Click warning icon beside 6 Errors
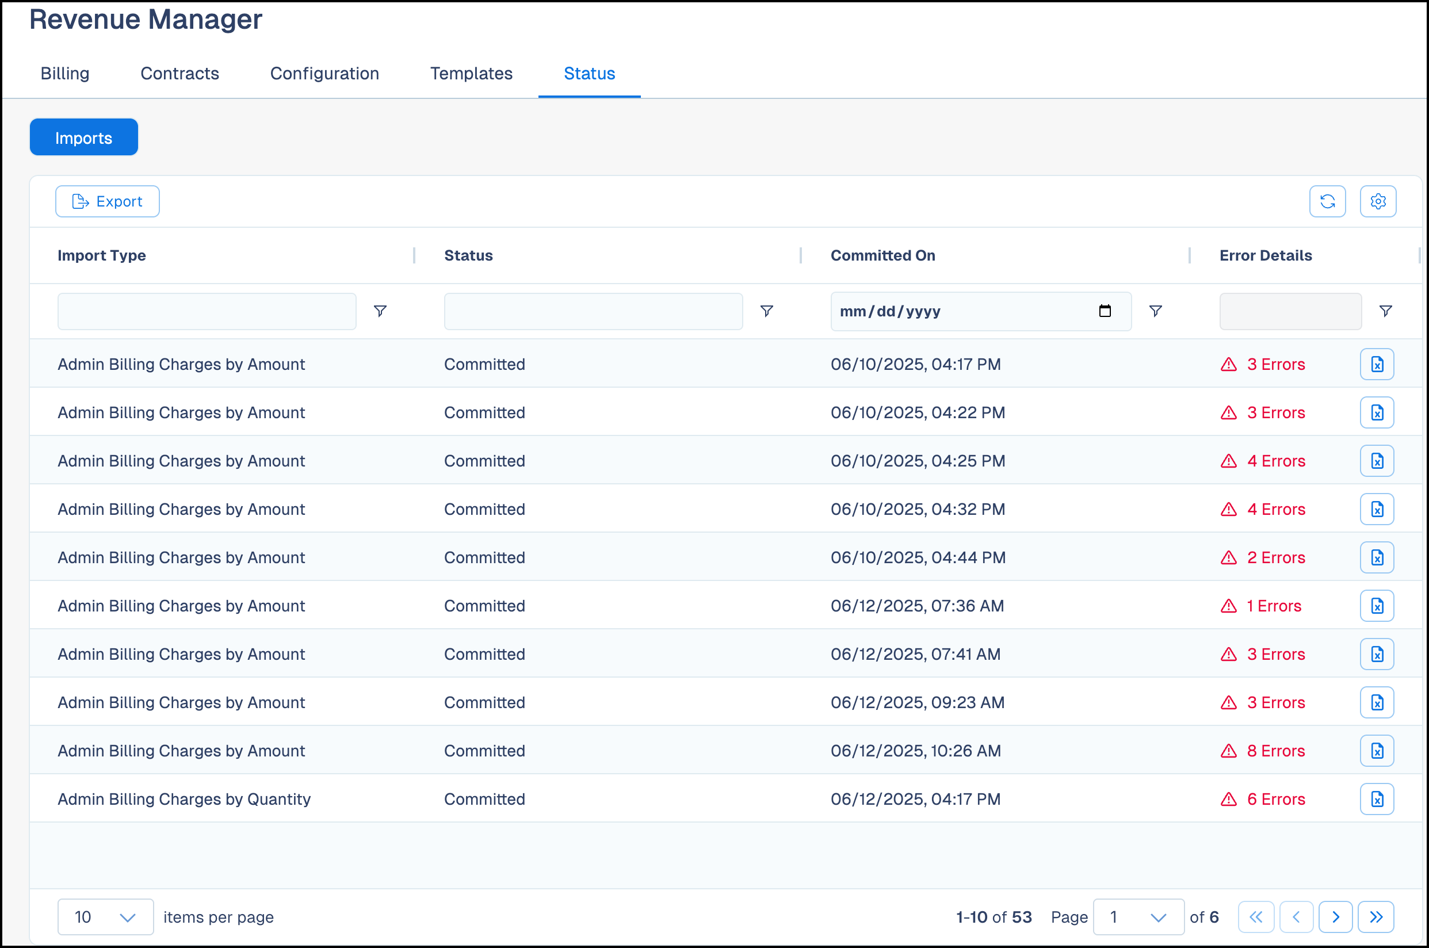The height and width of the screenshot is (948, 1429). (1229, 799)
